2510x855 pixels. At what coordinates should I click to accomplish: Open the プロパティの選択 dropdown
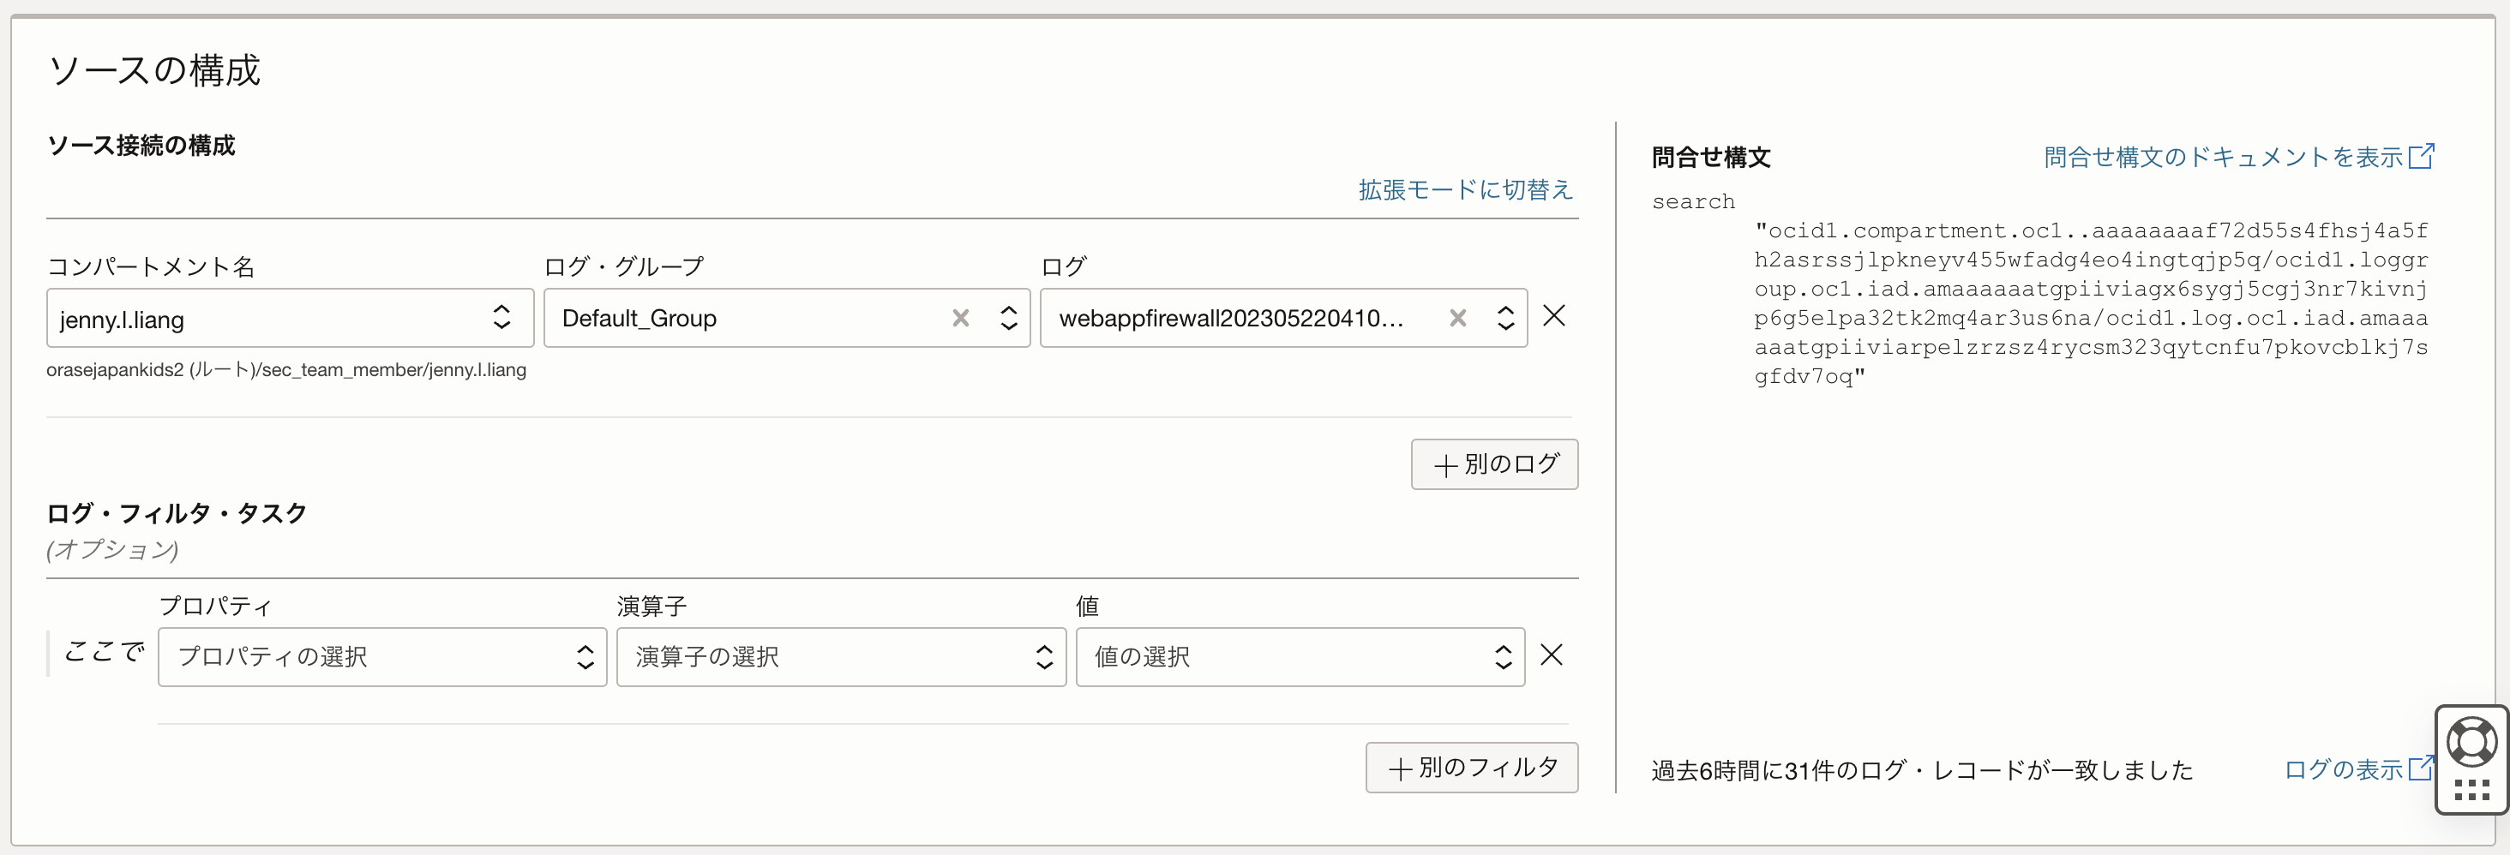[x=382, y=657]
